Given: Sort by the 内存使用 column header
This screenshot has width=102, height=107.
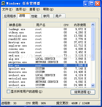Looking at the screenshot, I should 79,25.
